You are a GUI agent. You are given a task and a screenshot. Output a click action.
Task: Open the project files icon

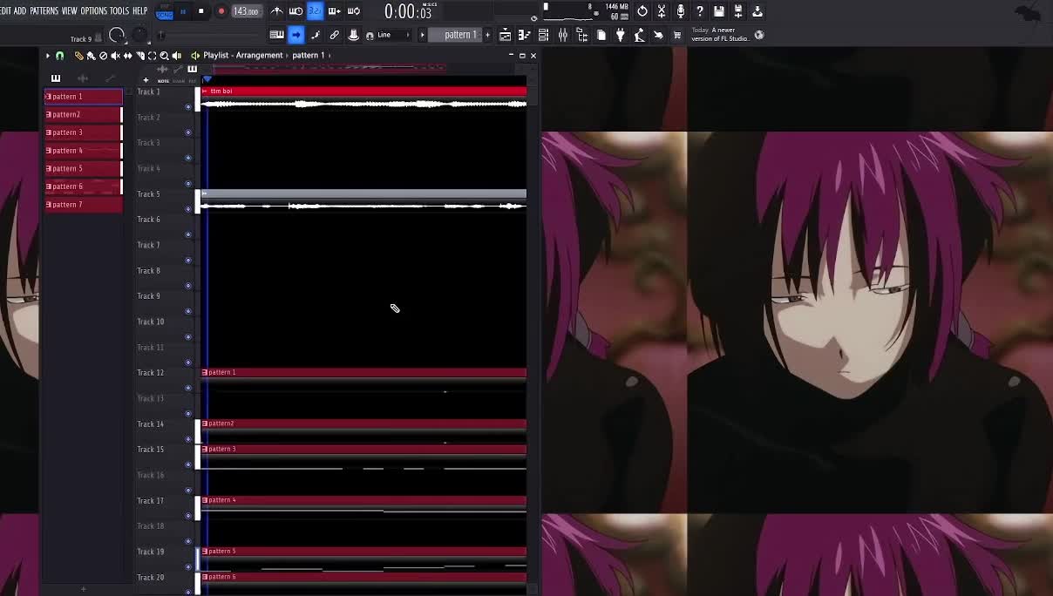601,35
